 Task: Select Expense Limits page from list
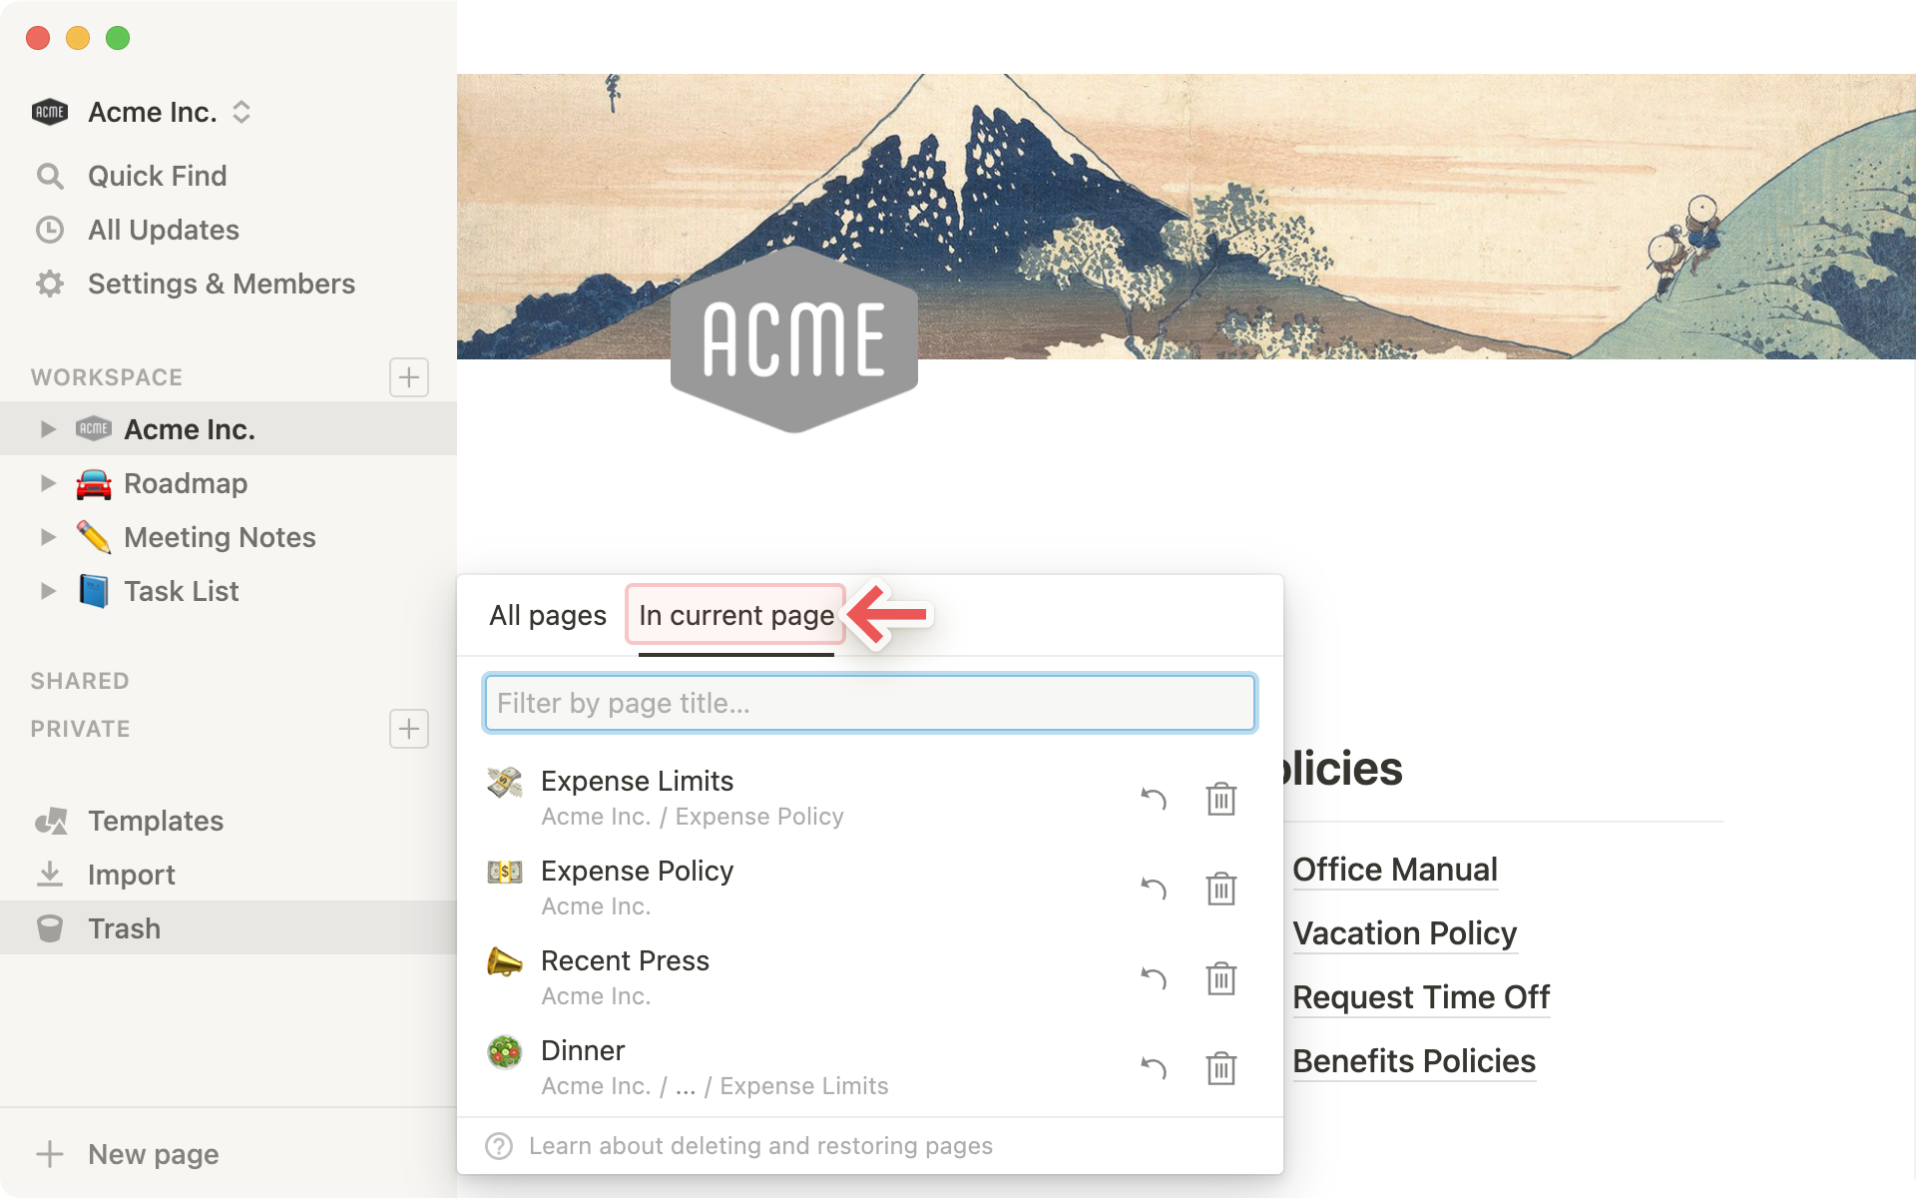[x=635, y=781]
